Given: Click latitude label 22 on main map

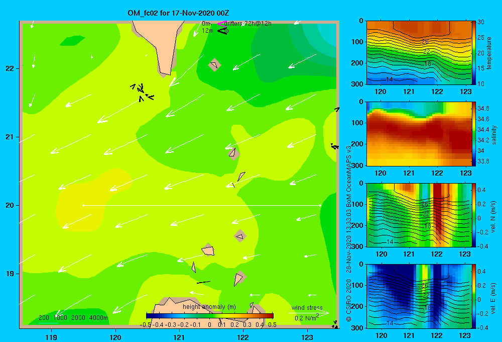Looking at the screenshot, I should (x=10, y=68).
